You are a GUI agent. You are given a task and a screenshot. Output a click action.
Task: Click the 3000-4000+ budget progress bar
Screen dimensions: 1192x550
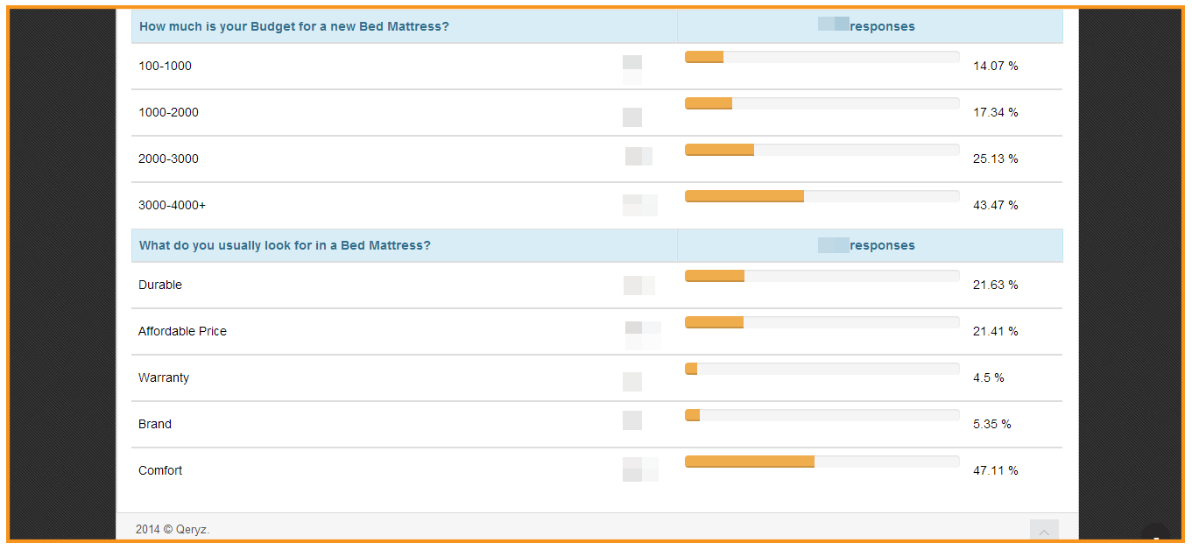pos(822,196)
